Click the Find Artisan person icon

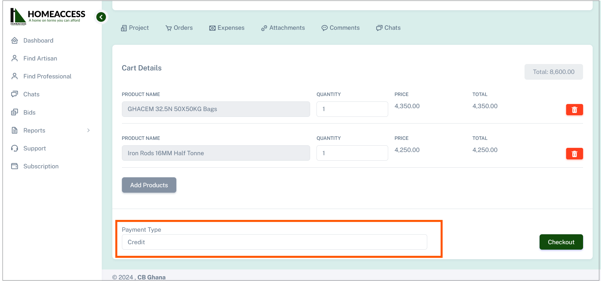pyautogui.click(x=14, y=58)
